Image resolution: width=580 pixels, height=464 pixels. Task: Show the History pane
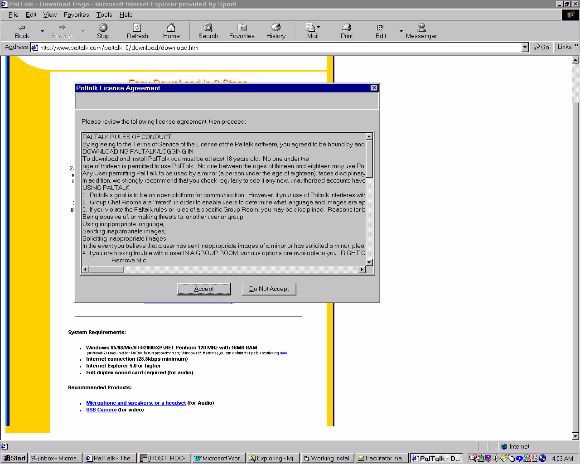275,31
